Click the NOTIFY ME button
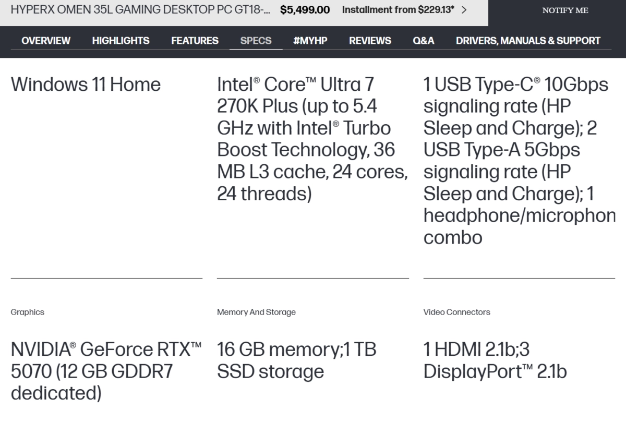626x422 pixels. 565,10
